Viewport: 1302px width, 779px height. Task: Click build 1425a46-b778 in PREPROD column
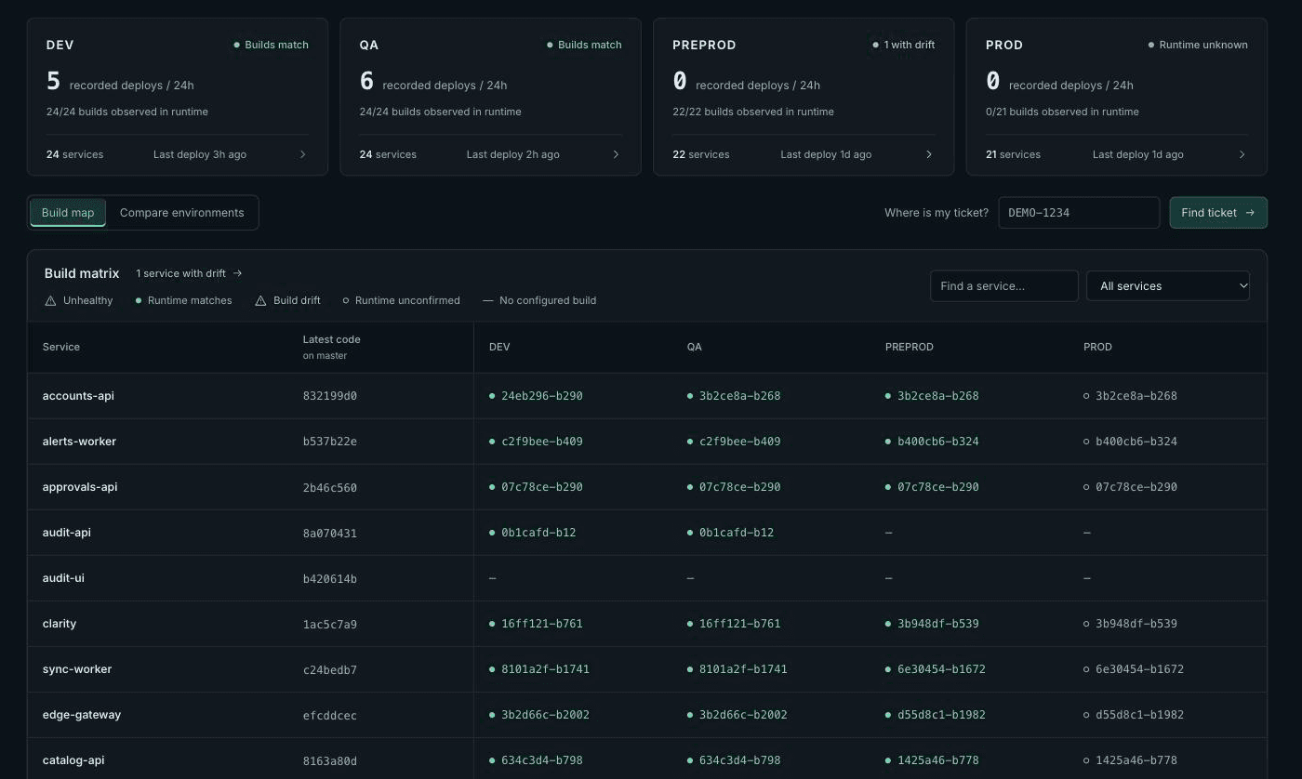click(x=938, y=760)
